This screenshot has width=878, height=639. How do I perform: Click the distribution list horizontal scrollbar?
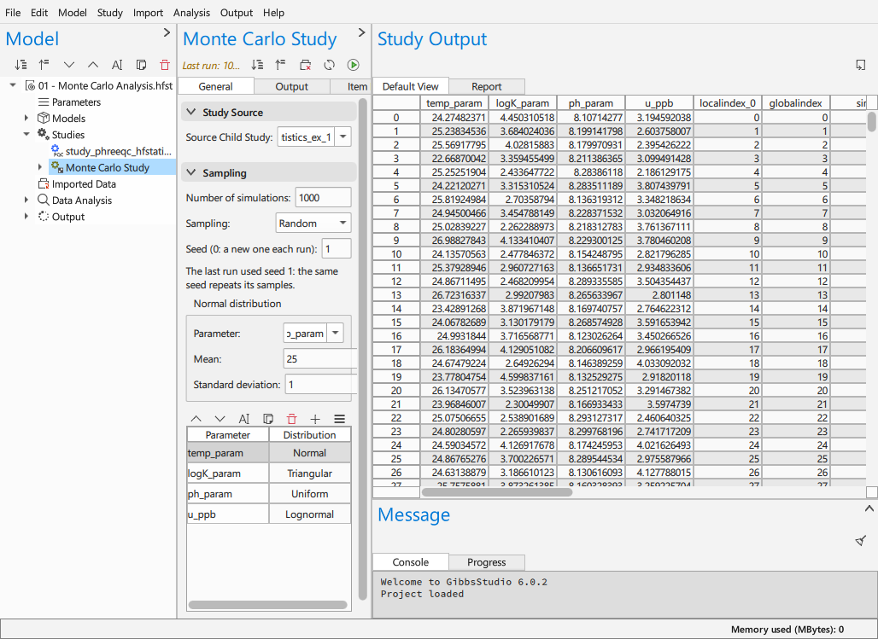coord(267,604)
